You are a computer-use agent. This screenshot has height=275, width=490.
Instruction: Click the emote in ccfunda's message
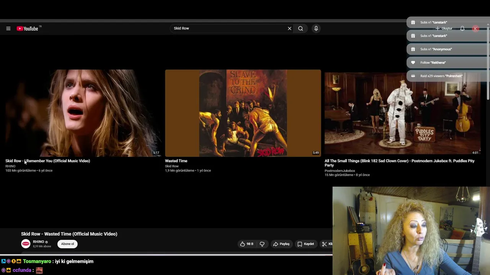point(39,270)
